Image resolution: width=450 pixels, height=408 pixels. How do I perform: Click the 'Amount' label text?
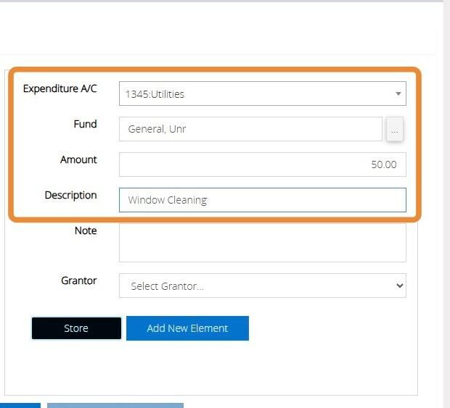[x=78, y=159]
